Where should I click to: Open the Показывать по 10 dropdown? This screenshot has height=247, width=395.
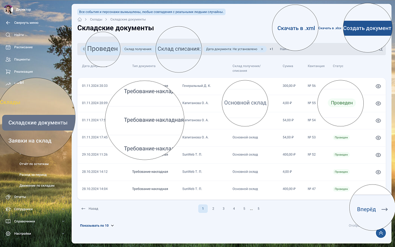click(x=97, y=226)
